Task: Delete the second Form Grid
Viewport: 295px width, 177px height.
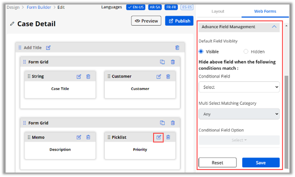Action: [x=173, y=123]
